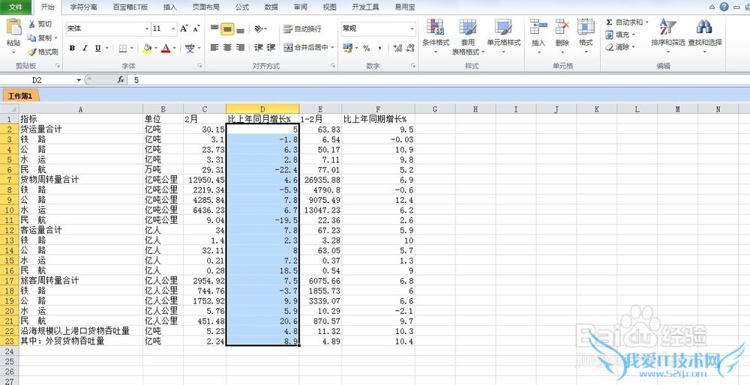Click AutoSum (自动求和)
Viewport: 750px width, 385px height.
pos(626,22)
